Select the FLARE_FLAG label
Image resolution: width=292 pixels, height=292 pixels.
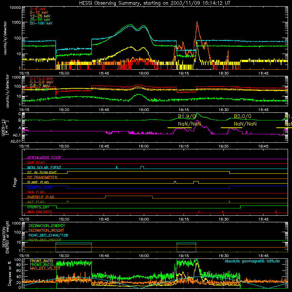pos(38,182)
